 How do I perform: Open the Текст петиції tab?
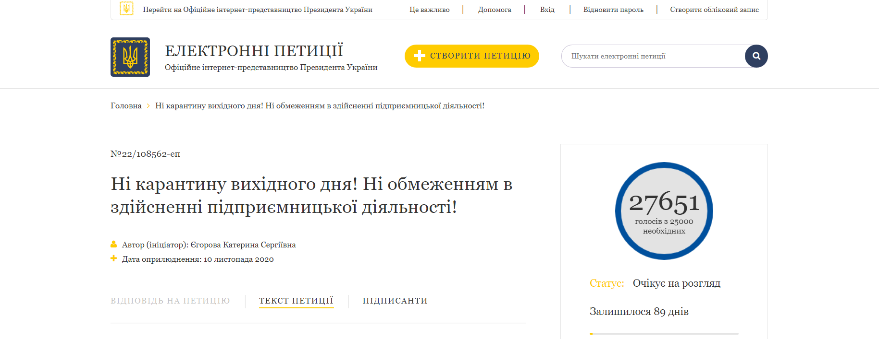[x=296, y=301]
